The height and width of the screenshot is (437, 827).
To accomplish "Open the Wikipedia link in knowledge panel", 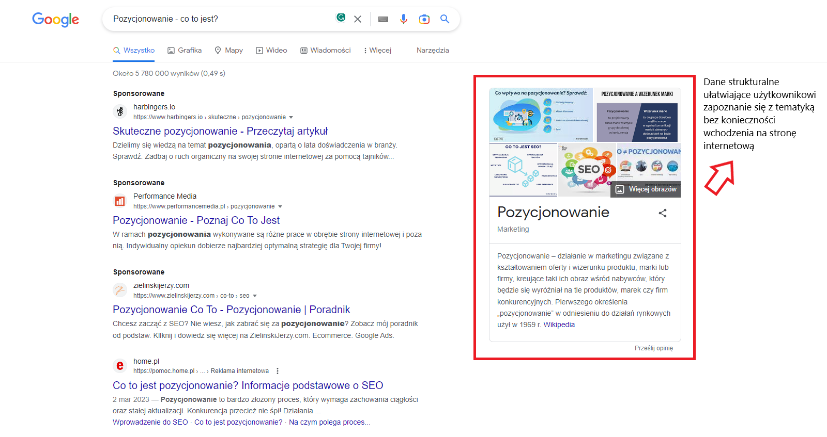I will pos(559,325).
